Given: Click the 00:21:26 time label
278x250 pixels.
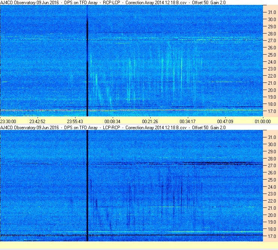Looking at the screenshot, I should tap(150, 121).
